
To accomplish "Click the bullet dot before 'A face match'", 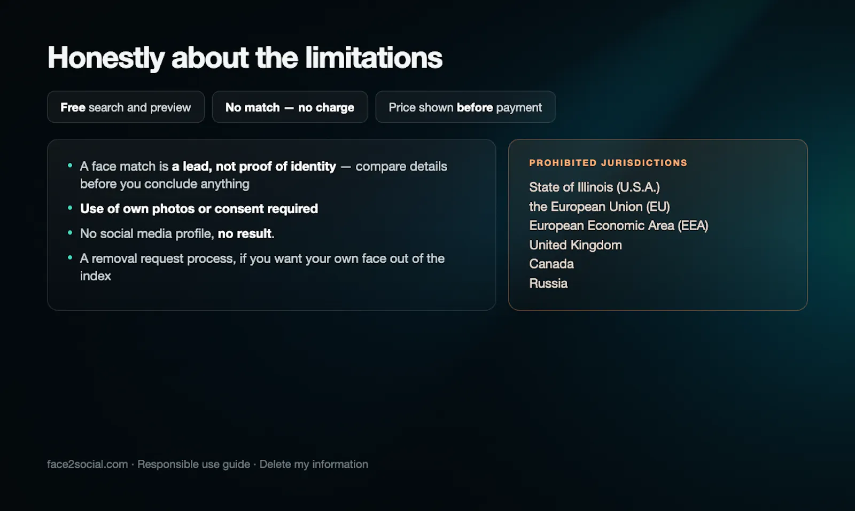I will pos(70,166).
